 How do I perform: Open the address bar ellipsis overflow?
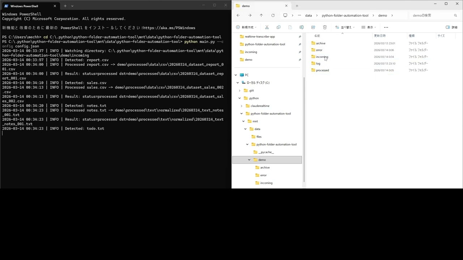click(299, 16)
